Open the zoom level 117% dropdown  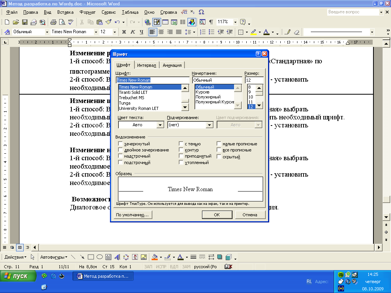click(x=235, y=22)
